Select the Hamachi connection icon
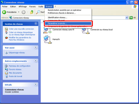 pyautogui.click(x=48, y=40)
